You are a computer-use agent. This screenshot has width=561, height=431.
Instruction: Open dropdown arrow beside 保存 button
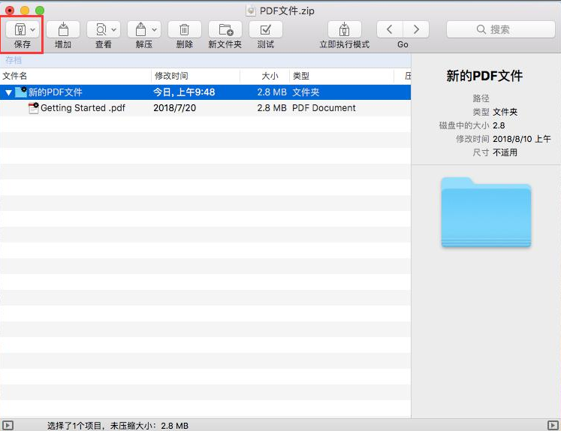pos(33,29)
